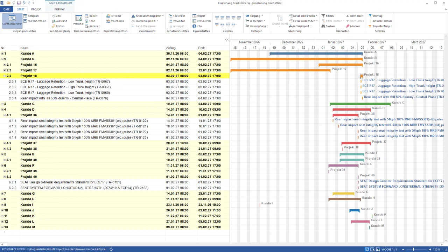Click the blue Kunde A Gantt bar
This screenshot has width=448, height=252.
pyautogui.click(x=316, y=54)
